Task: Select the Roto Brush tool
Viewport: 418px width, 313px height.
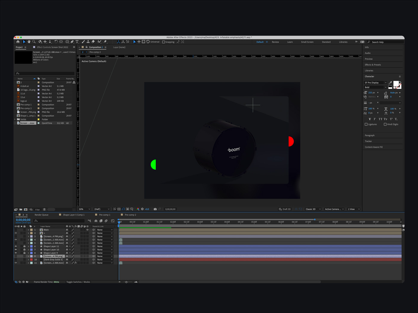Action: coord(99,42)
